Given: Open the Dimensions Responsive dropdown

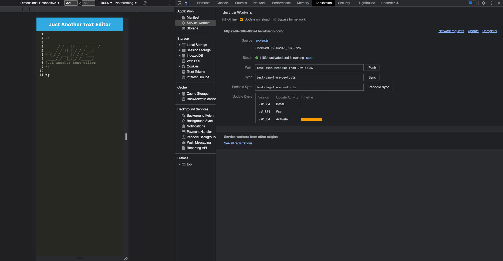Looking at the screenshot, I should tap(40, 3).
